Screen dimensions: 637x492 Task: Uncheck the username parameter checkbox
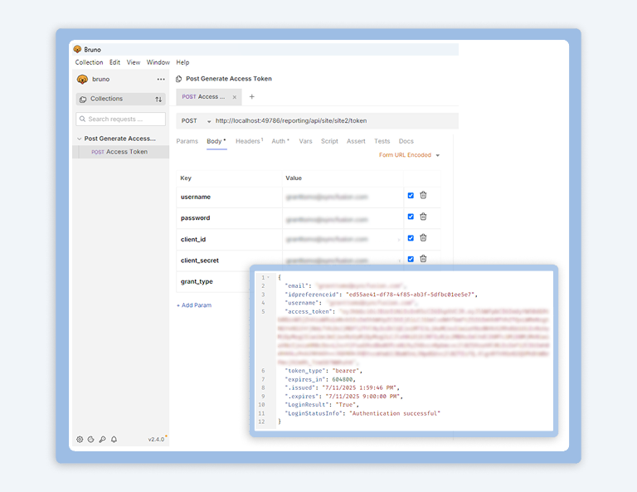[x=411, y=196]
